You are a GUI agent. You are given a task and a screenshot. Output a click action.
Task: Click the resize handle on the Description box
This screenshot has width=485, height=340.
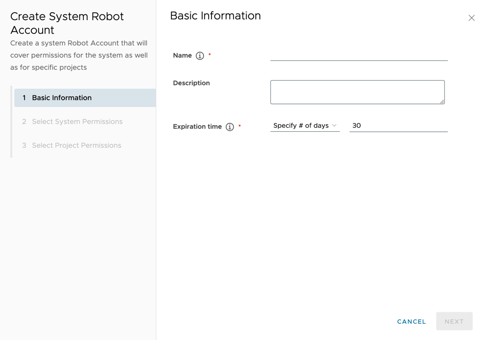(441, 102)
